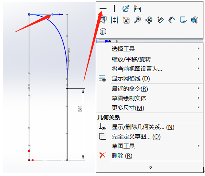Expand the arrow beside 草图绘制实体
Screen dimensions: 205x176
coord(199,98)
